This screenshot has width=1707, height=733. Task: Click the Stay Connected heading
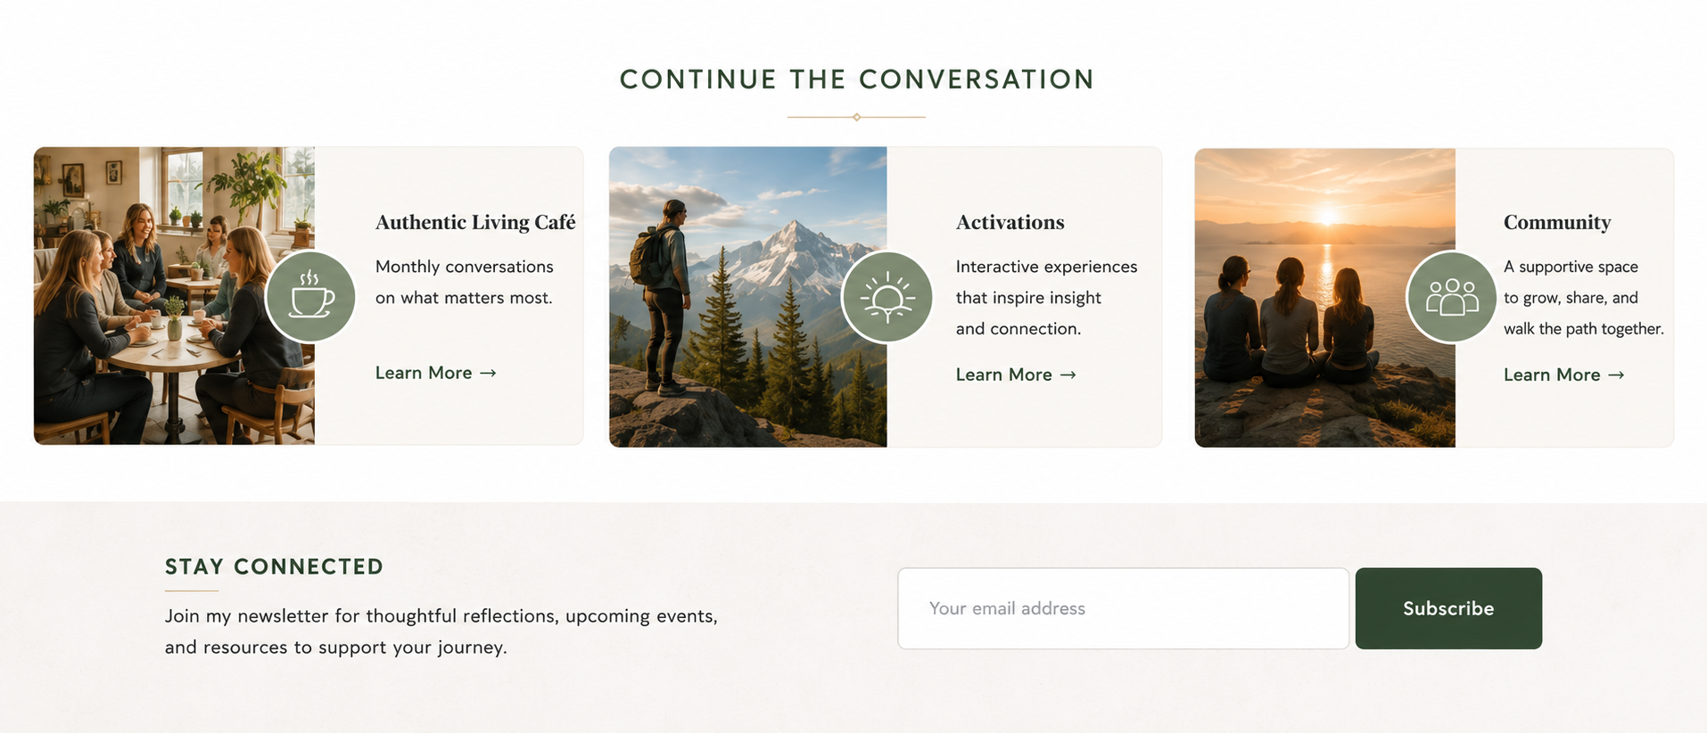tap(275, 567)
